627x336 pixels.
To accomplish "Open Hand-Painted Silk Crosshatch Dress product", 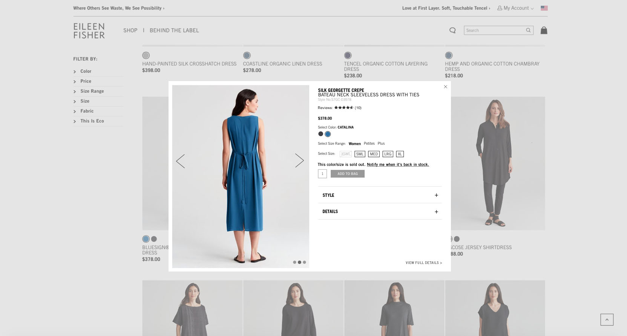I will (189, 64).
